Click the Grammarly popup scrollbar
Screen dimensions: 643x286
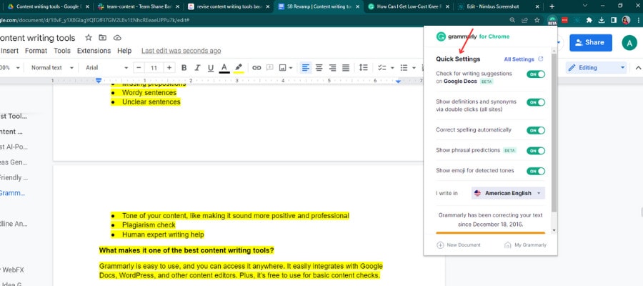point(554,132)
